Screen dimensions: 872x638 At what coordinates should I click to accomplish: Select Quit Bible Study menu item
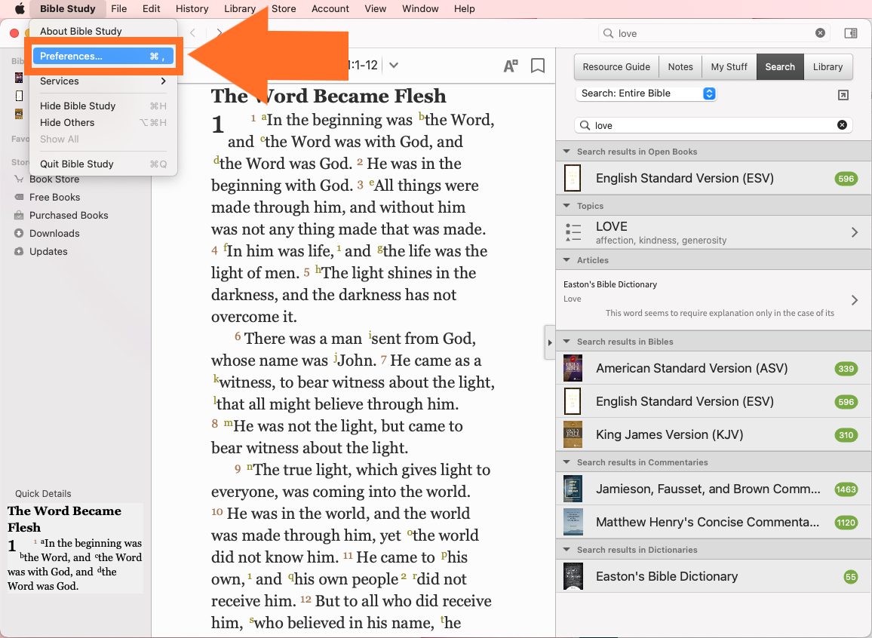[77, 164]
